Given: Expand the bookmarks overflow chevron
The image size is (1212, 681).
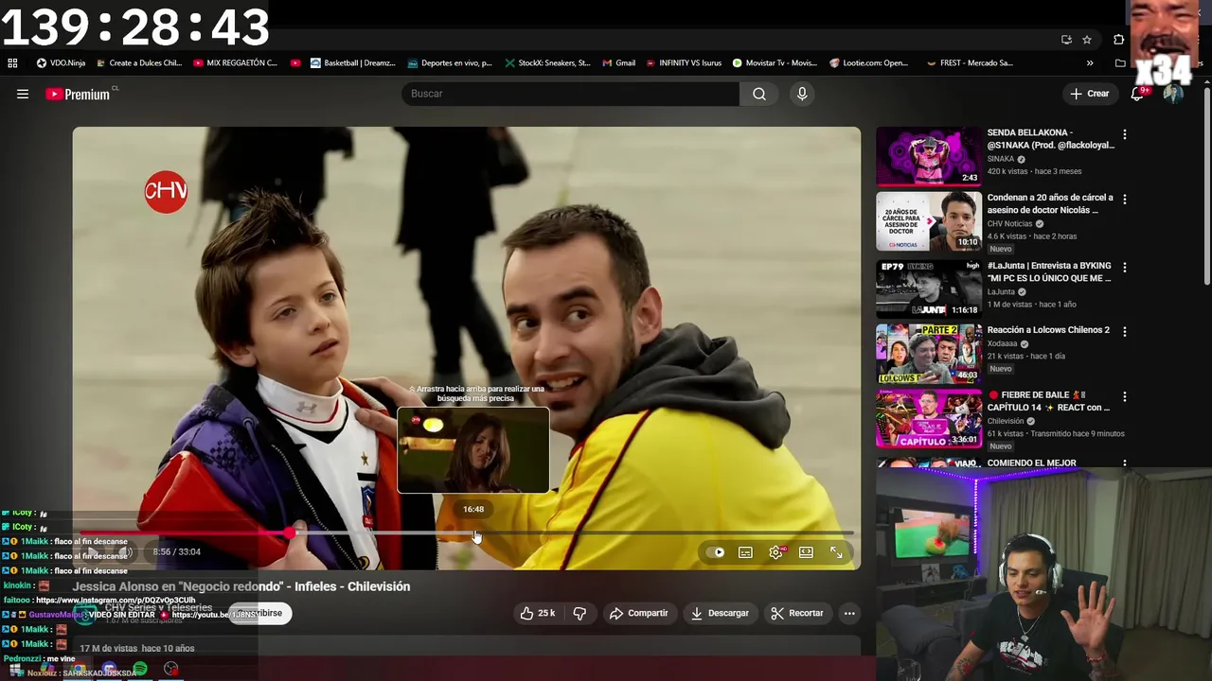Looking at the screenshot, I should 1090,63.
